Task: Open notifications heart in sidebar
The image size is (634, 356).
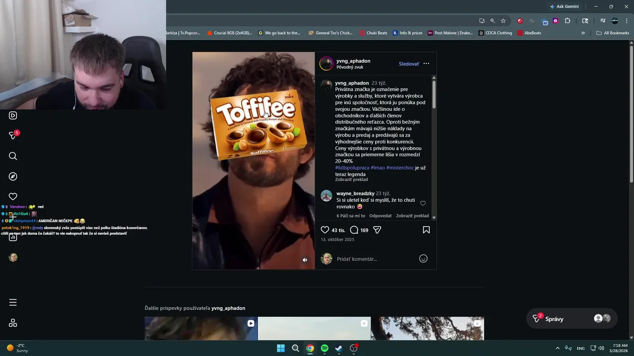Action: [x=13, y=196]
